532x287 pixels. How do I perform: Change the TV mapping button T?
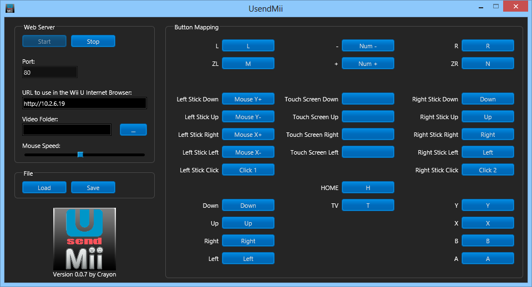(x=368, y=206)
